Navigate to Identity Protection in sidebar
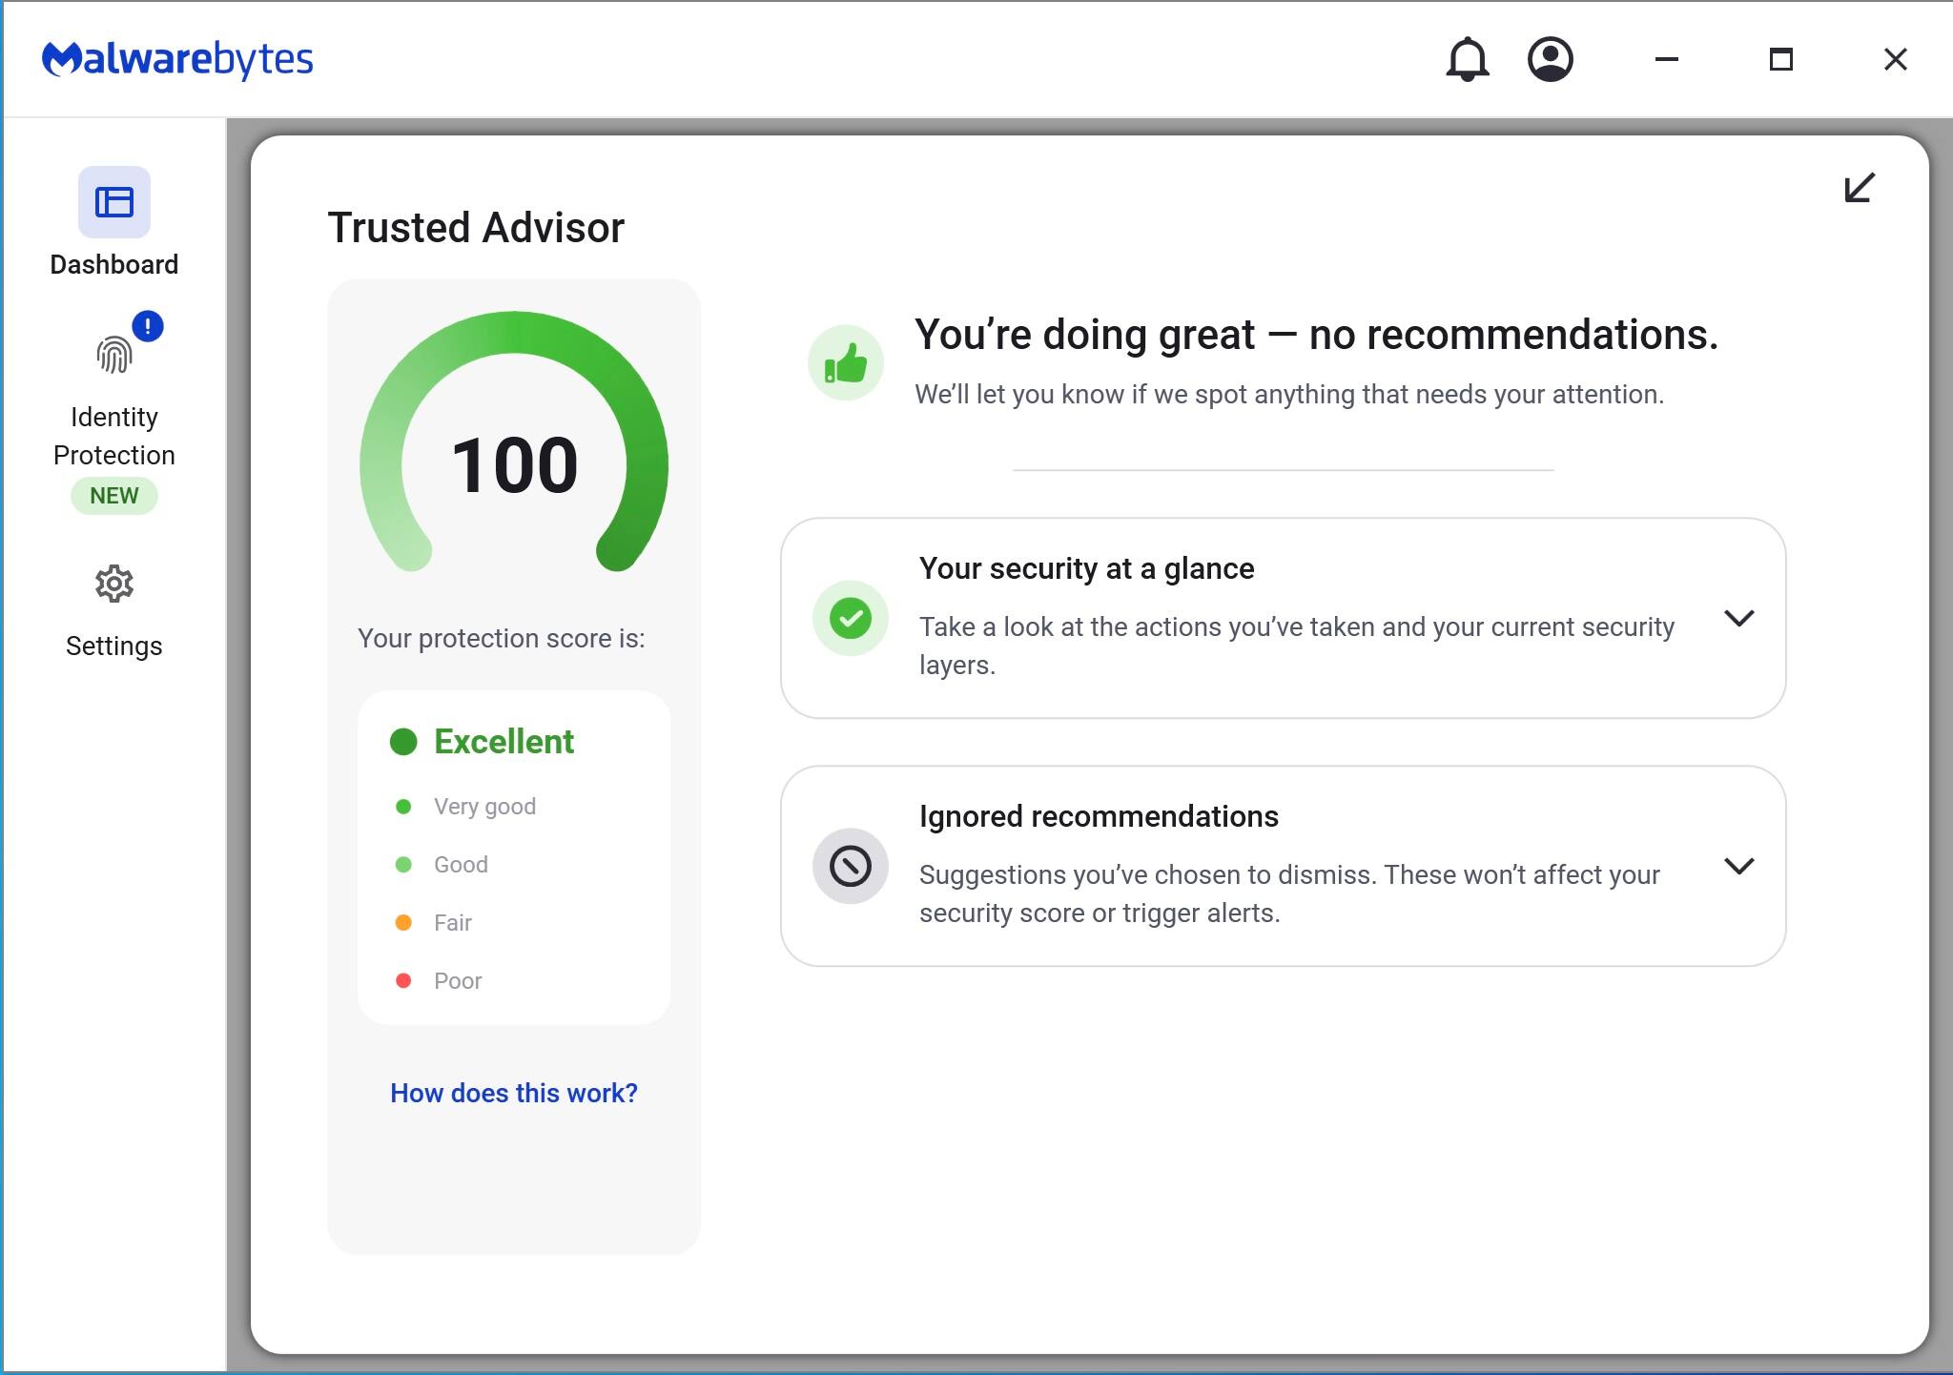Image resolution: width=1953 pixels, height=1375 pixels. pyautogui.click(x=113, y=435)
